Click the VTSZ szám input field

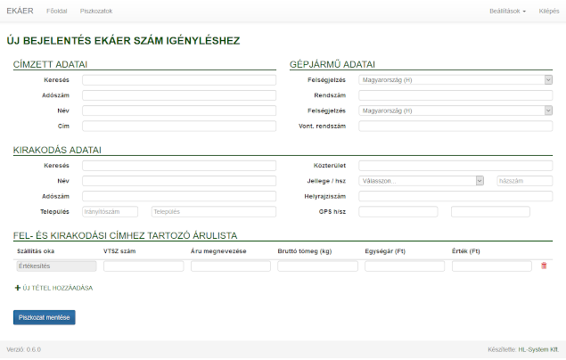coord(144,266)
